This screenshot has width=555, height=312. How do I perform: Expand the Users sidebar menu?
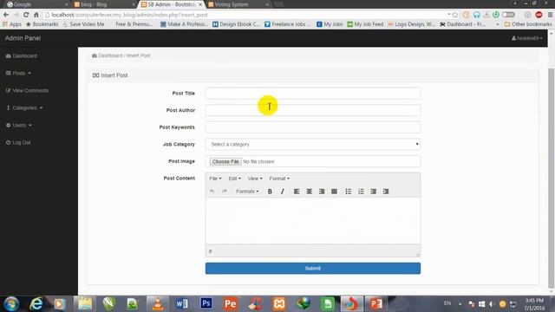click(x=19, y=125)
